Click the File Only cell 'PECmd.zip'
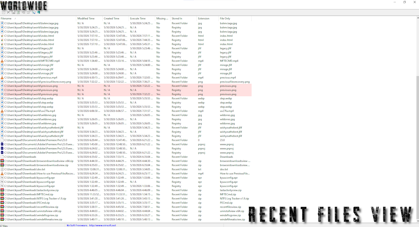 coord(226,203)
